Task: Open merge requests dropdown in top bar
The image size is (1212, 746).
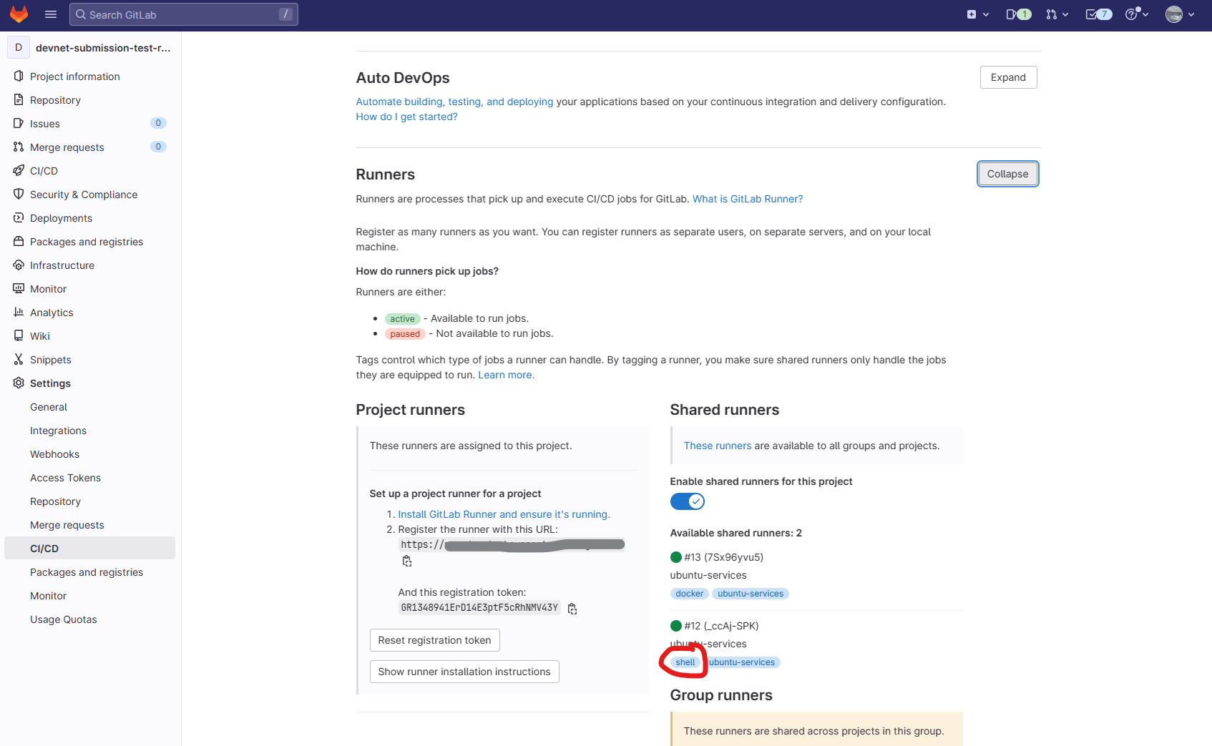Action: click(x=1057, y=14)
